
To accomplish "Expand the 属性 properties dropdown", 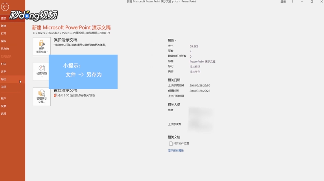I will [172, 40].
